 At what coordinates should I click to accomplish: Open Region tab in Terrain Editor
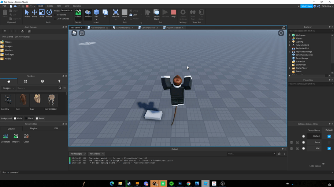tap(34, 128)
